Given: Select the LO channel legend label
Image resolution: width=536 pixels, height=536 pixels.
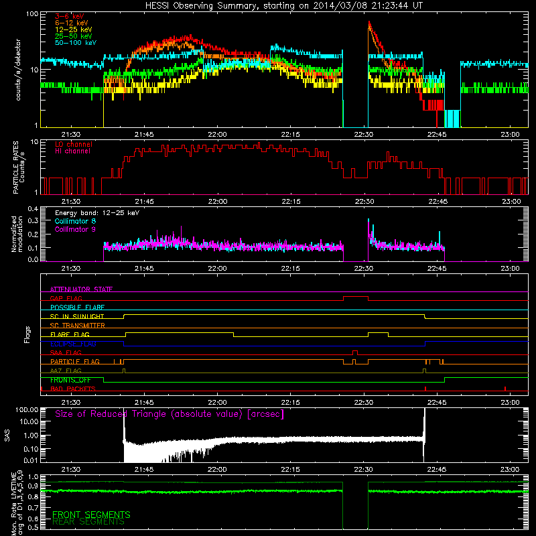Looking at the screenshot, I should click(x=74, y=144).
